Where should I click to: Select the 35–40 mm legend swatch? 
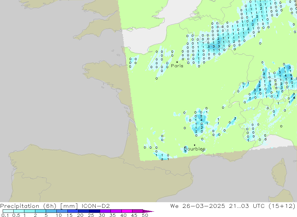(116, 211)
